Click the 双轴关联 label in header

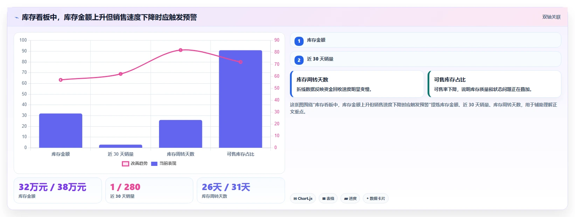coord(551,17)
